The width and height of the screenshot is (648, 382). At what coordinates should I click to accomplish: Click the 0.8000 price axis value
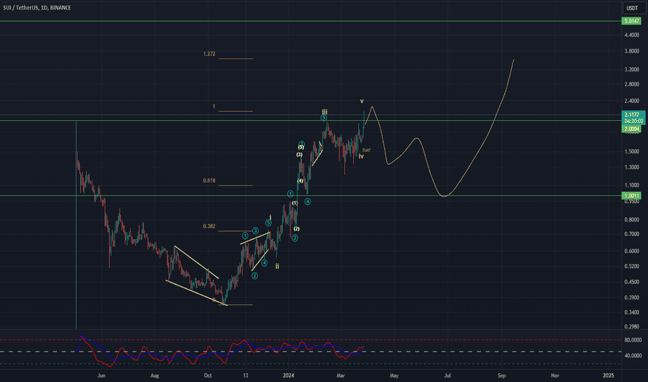click(632, 219)
